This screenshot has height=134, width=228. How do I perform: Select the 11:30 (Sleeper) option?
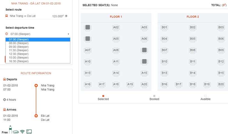coord(19,51)
